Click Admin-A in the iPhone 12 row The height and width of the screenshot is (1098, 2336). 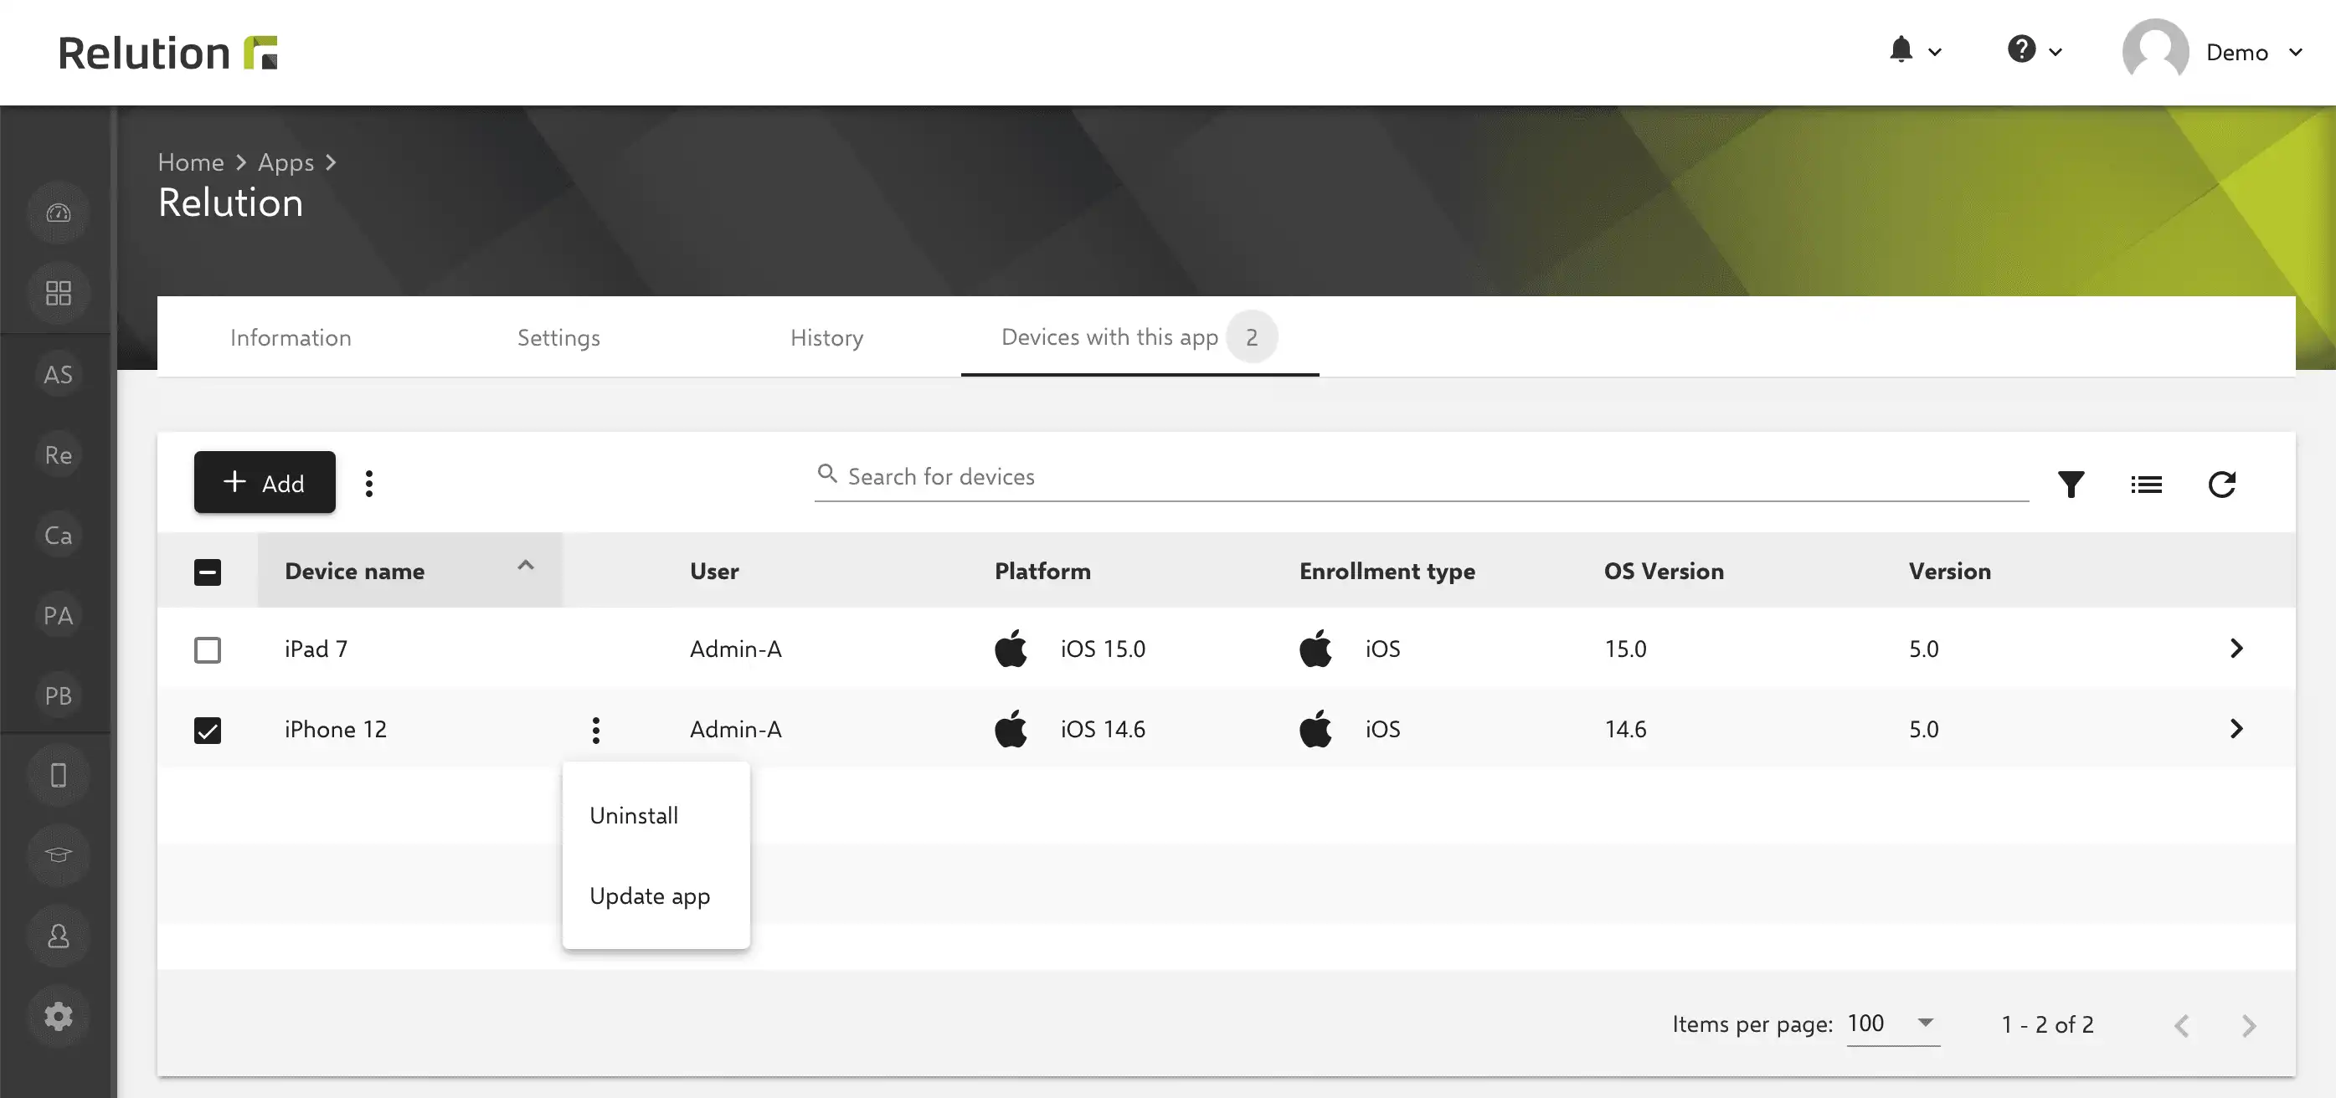735,730
